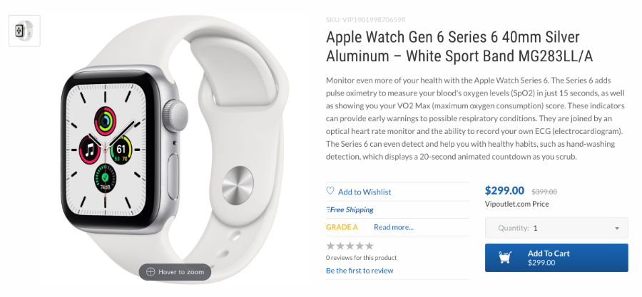Screen dimensions: 642x297
Task: Click the Free Shipping truck icon
Action: [328, 210]
